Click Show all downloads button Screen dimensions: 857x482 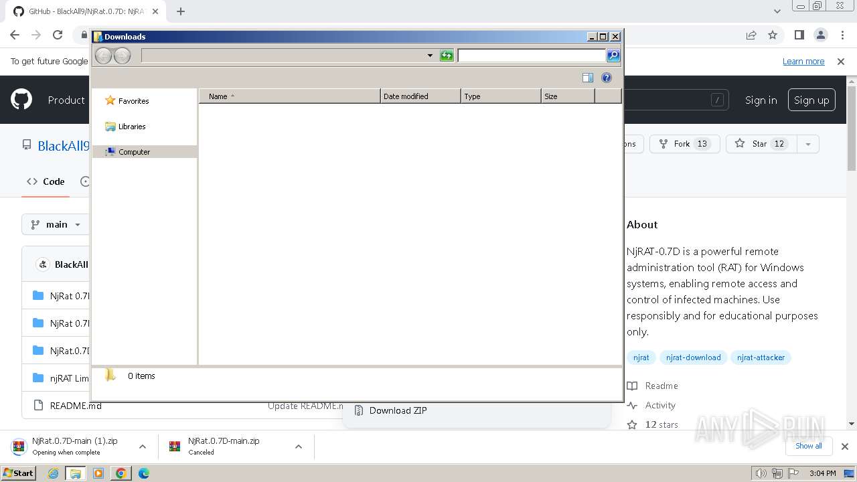point(808,446)
